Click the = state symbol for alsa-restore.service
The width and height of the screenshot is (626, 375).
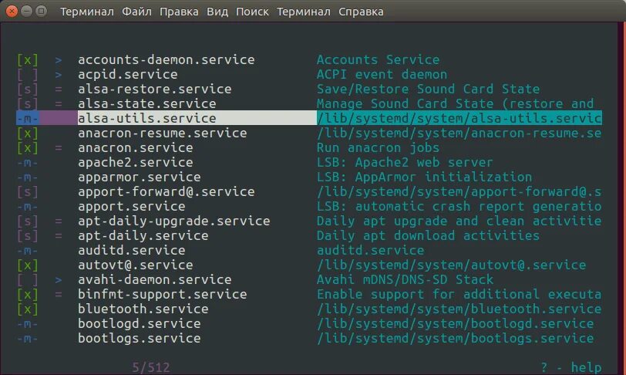[x=59, y=90]
